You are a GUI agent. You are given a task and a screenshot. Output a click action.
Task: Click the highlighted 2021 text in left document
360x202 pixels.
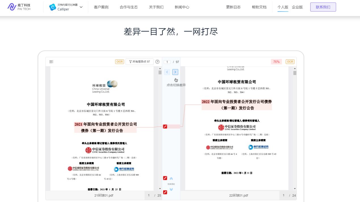click(78, 124)
